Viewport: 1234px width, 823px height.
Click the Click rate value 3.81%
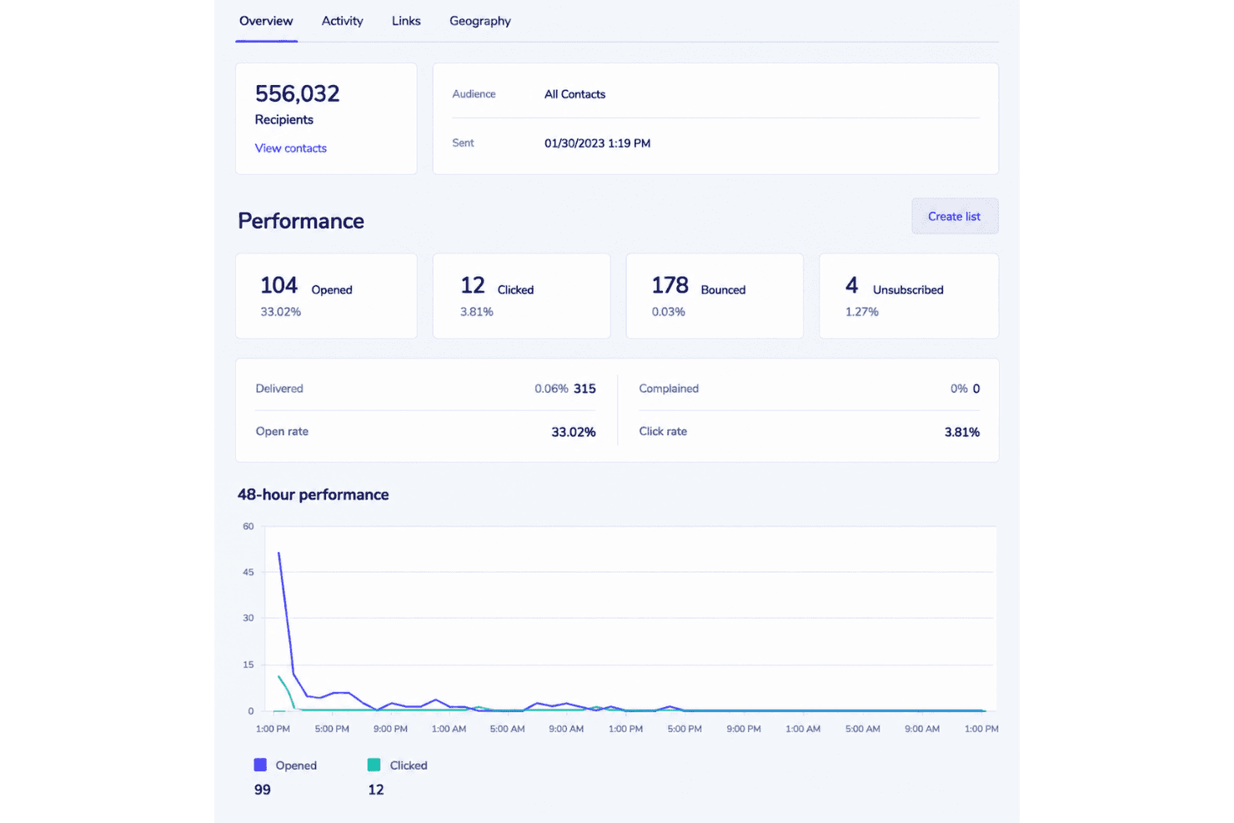[962, 432]
